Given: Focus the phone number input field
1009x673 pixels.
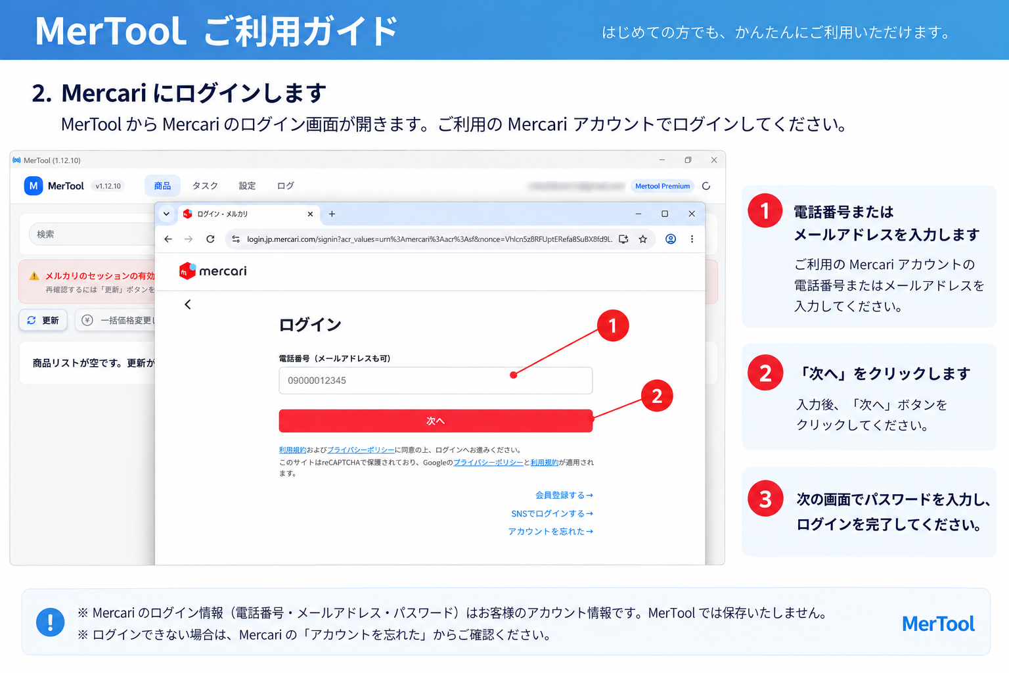Looking at the screenshot, I should (436, 381).
